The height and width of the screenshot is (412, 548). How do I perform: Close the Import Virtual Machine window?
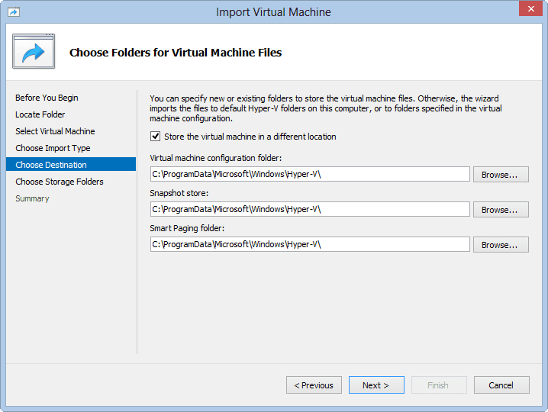[x=530, y=8]
